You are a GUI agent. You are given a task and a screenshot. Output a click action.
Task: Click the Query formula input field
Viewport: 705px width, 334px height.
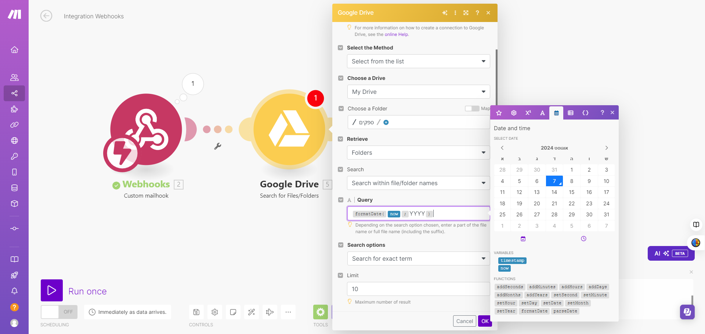click(419, 213)
